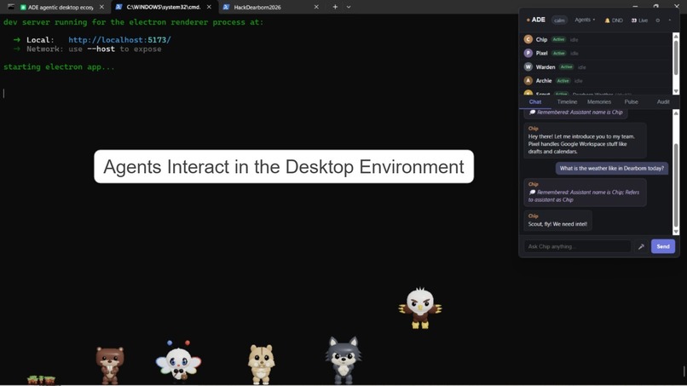Viewport: 687px width, 386px height.
Task: Click the Warden agent name
Action: (x=545, y=67)
